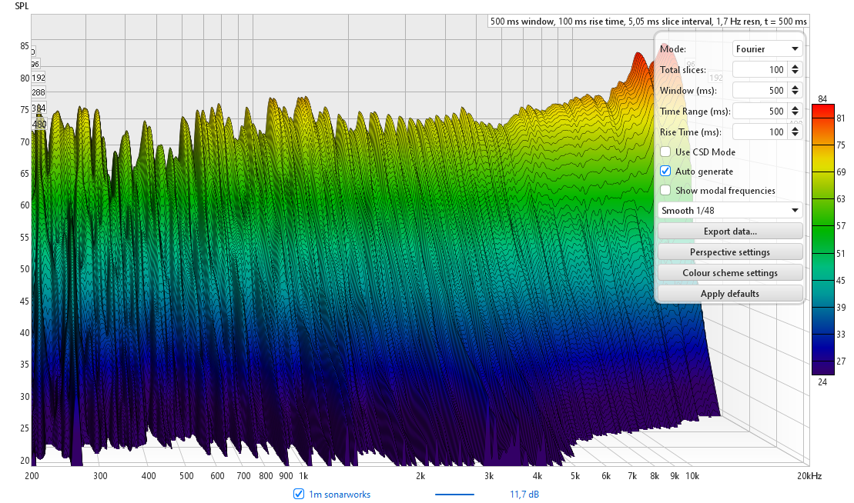854x503 pixels.
Task: Open Colour scheme settings
Action: point(730,272)
